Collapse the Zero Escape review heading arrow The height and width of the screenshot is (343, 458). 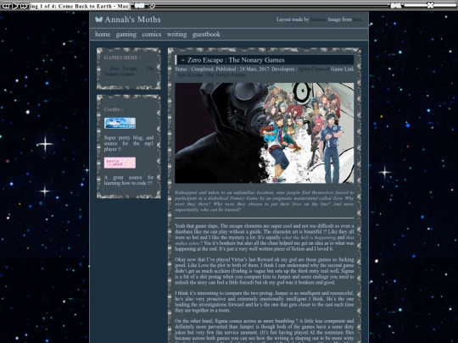click(x=183, y=60)
